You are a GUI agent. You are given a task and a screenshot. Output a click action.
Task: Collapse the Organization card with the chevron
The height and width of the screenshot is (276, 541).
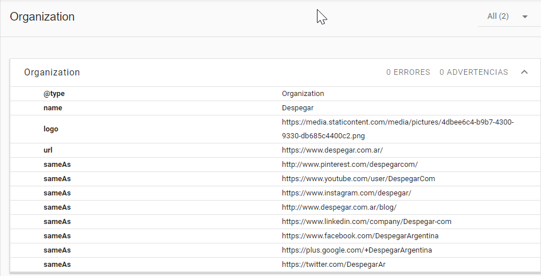[524, 72]
